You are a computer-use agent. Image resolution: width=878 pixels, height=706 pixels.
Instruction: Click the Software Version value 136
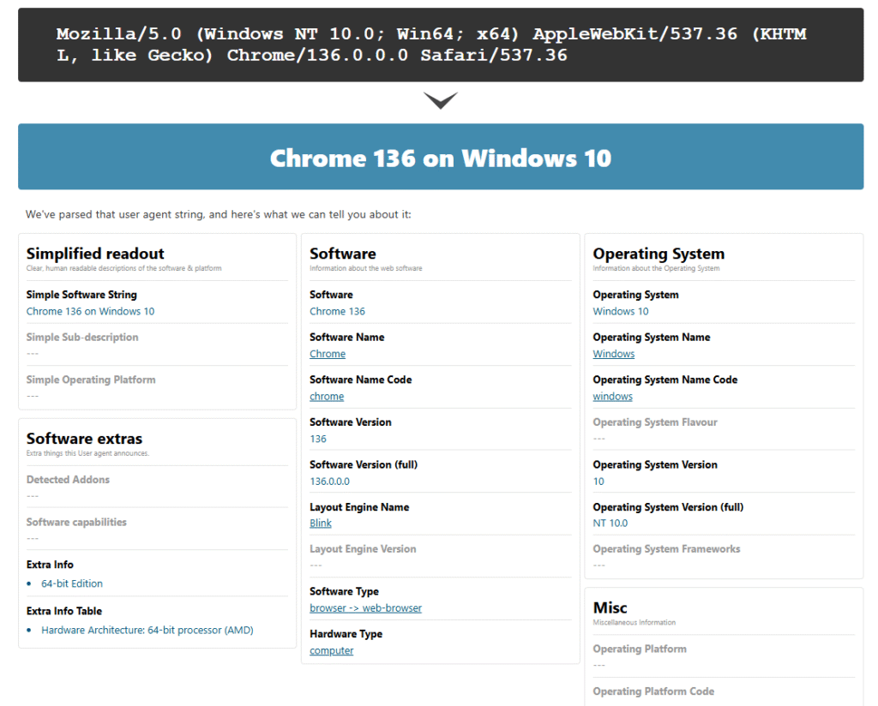(x=318, y=439)
